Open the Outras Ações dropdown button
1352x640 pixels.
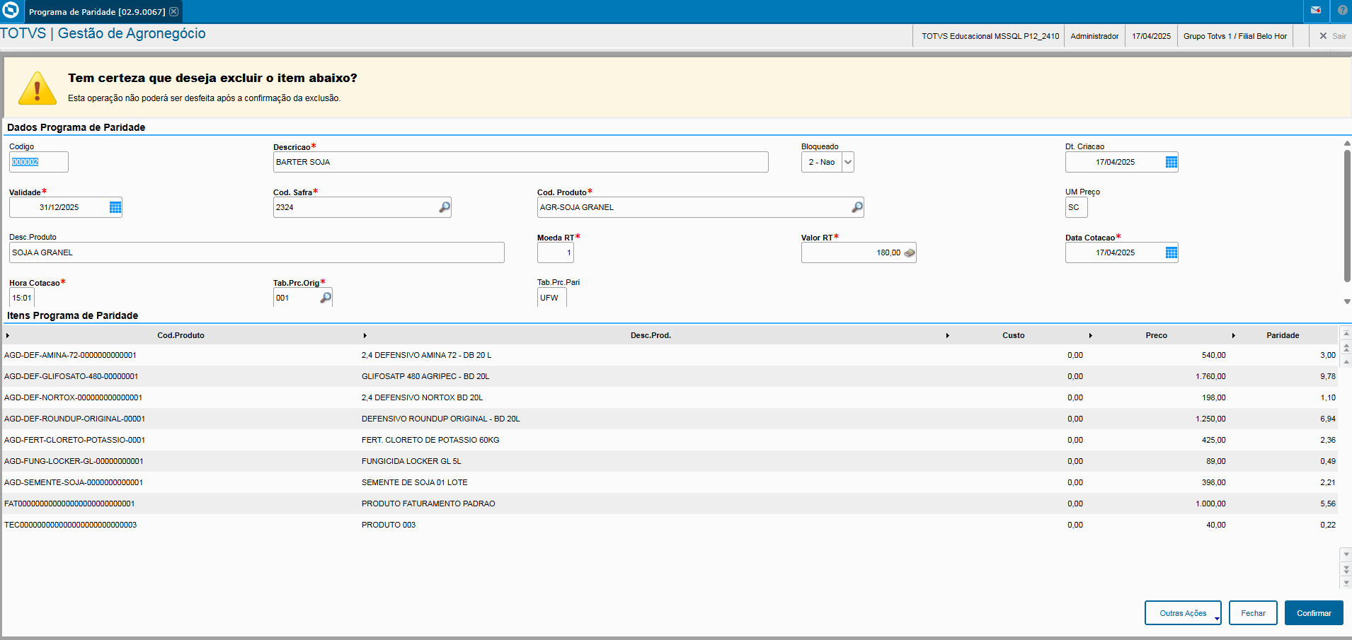(x=1183, y=613)
